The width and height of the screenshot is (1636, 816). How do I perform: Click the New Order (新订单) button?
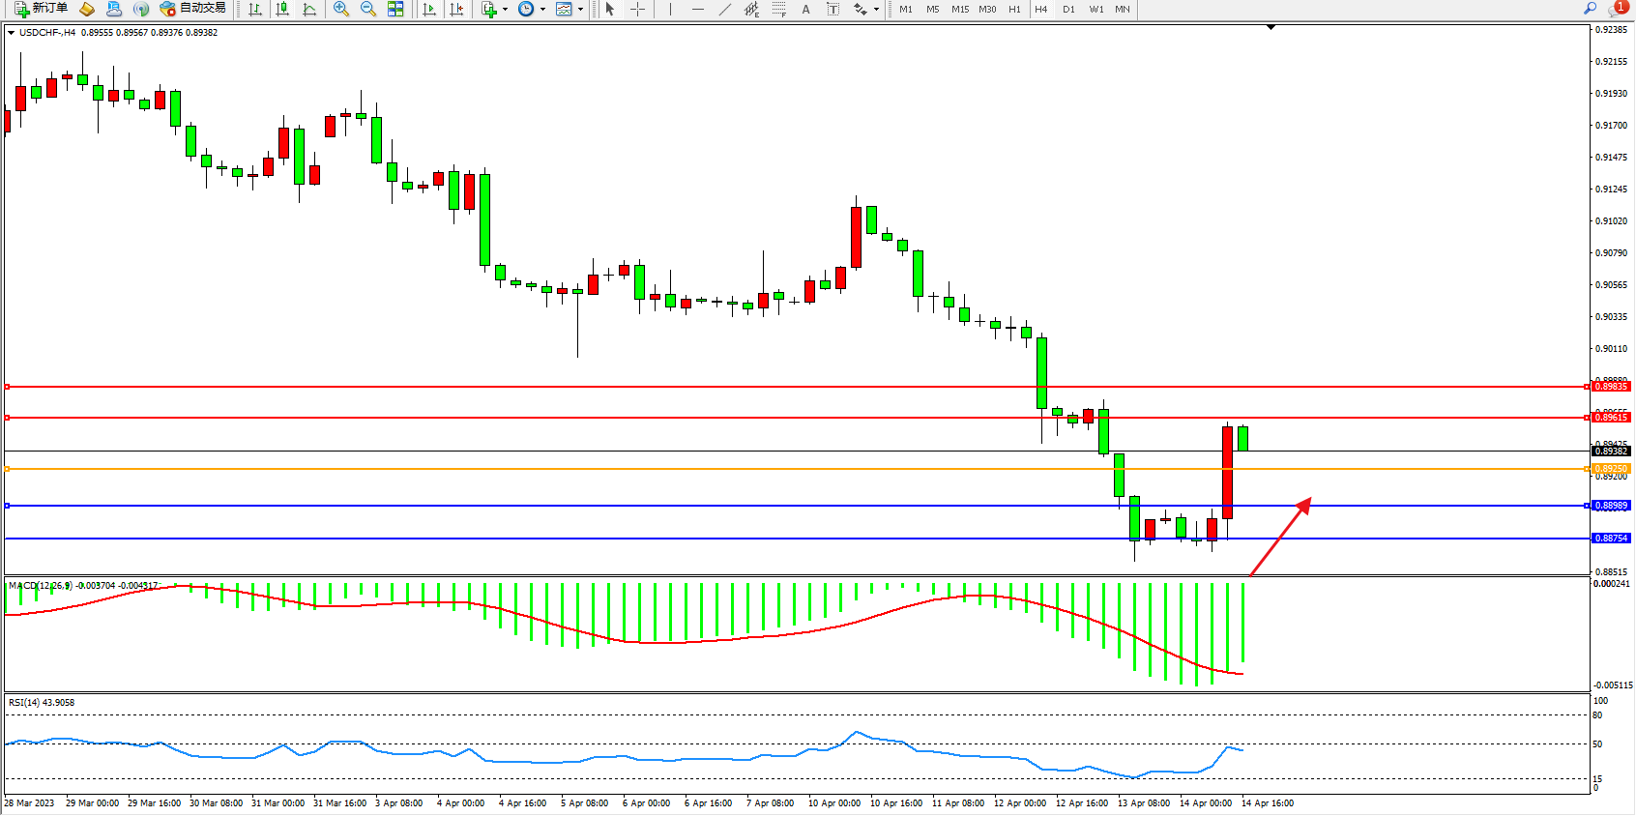[41, 9]
